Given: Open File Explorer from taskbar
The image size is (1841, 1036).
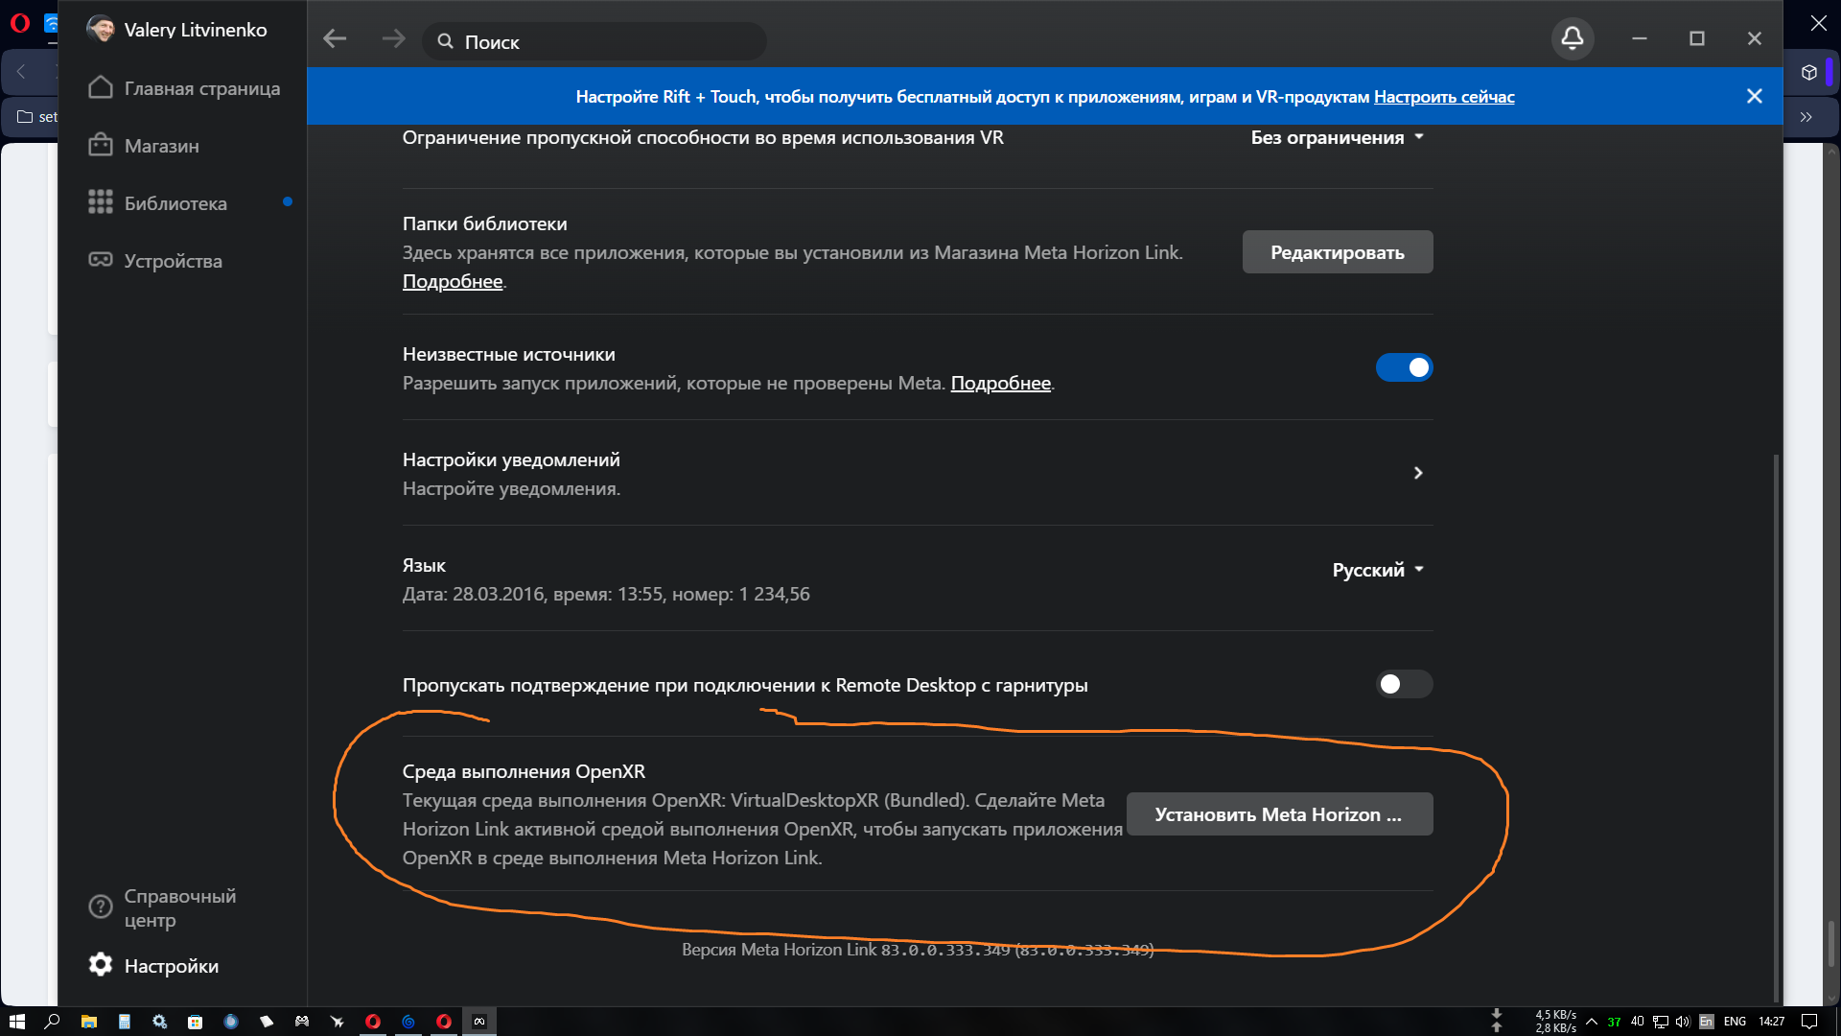Looking at the screenshot, I should [x=88, y=1022].
